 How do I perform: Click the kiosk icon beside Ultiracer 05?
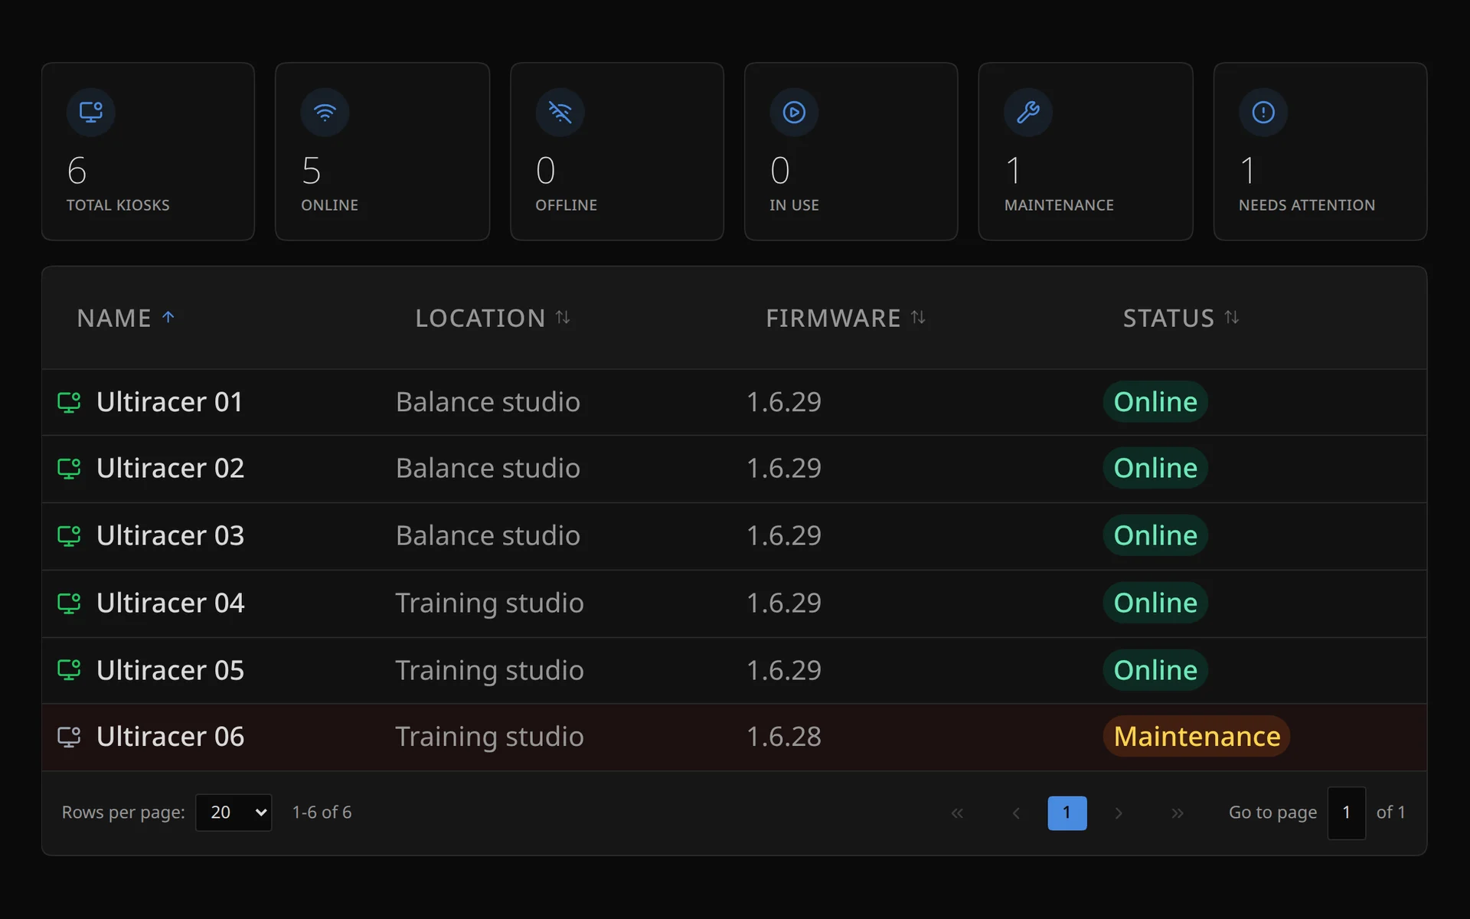pyautogui.click(x=69, y=670)
